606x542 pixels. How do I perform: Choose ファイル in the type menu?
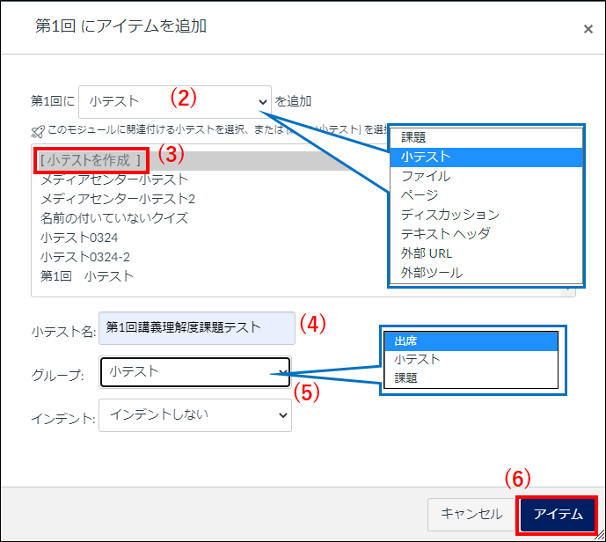coord(426,176)
